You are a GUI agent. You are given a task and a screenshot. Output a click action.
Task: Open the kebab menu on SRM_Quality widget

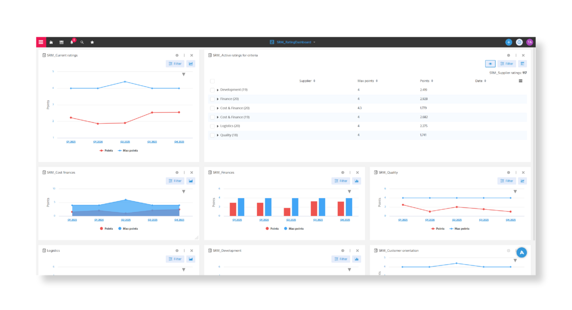(x=515, y=172)
